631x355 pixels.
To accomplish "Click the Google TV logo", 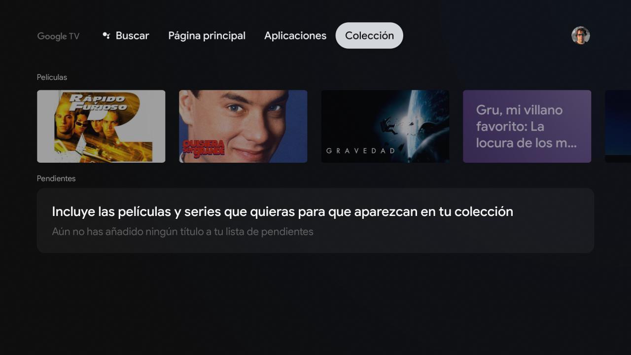I will coord(58,36).
